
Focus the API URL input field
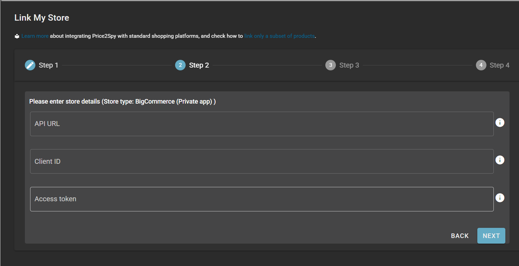(x=262, y=124)
